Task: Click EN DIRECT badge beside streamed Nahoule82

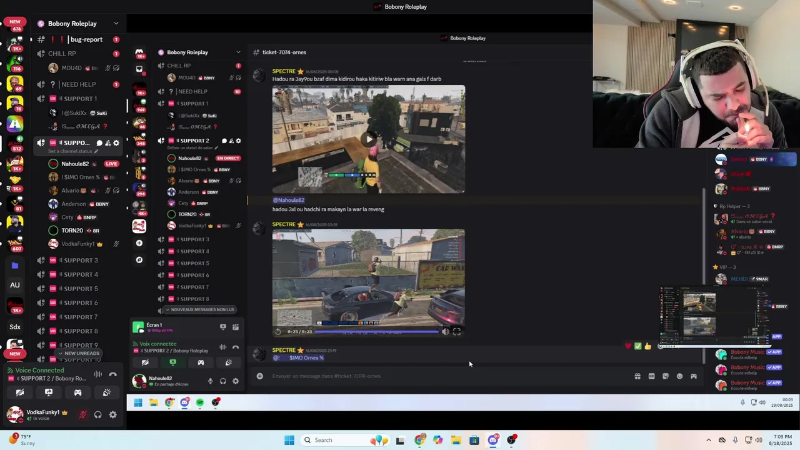Action: pos(228,158)
